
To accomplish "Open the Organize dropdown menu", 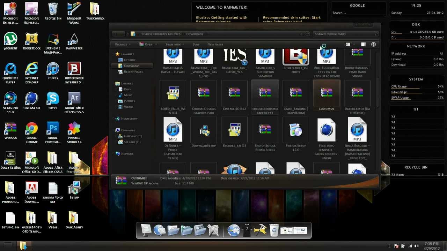I will pos(123,44).
